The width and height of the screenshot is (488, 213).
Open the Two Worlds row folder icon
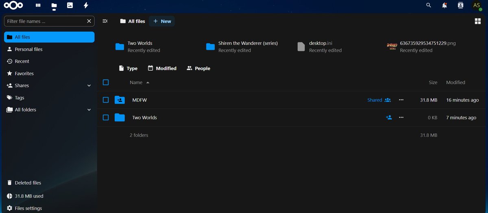(120, 117)
